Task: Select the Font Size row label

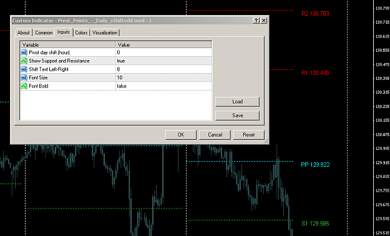Action: (x=38, y=77)
